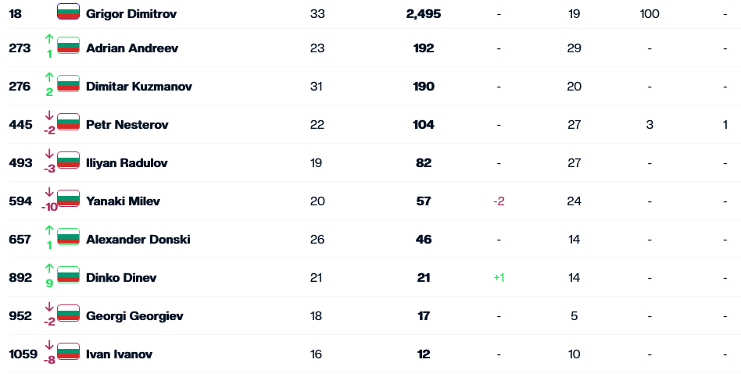Click the flag icon next to Petr Nesterov
Screen dimensions: 741x388
[x=69, y=123]
